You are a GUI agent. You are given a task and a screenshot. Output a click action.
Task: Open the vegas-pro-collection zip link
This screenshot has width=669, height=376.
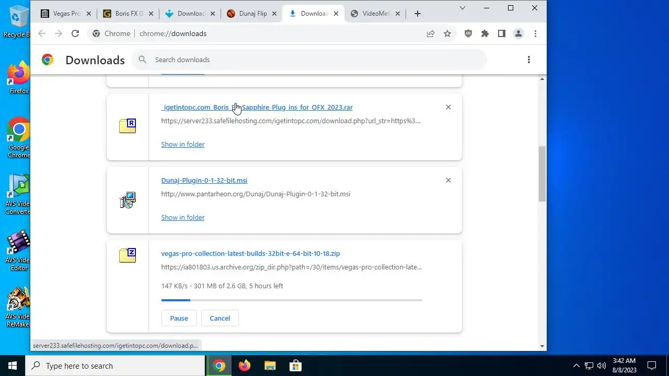click(x=250, y=253)
